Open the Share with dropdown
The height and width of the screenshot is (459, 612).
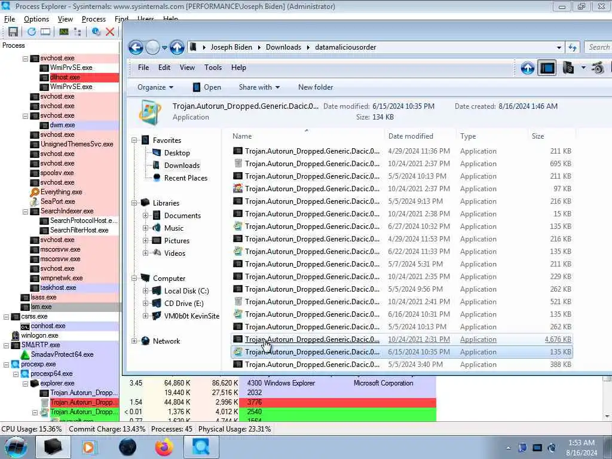tap(259, 87)
